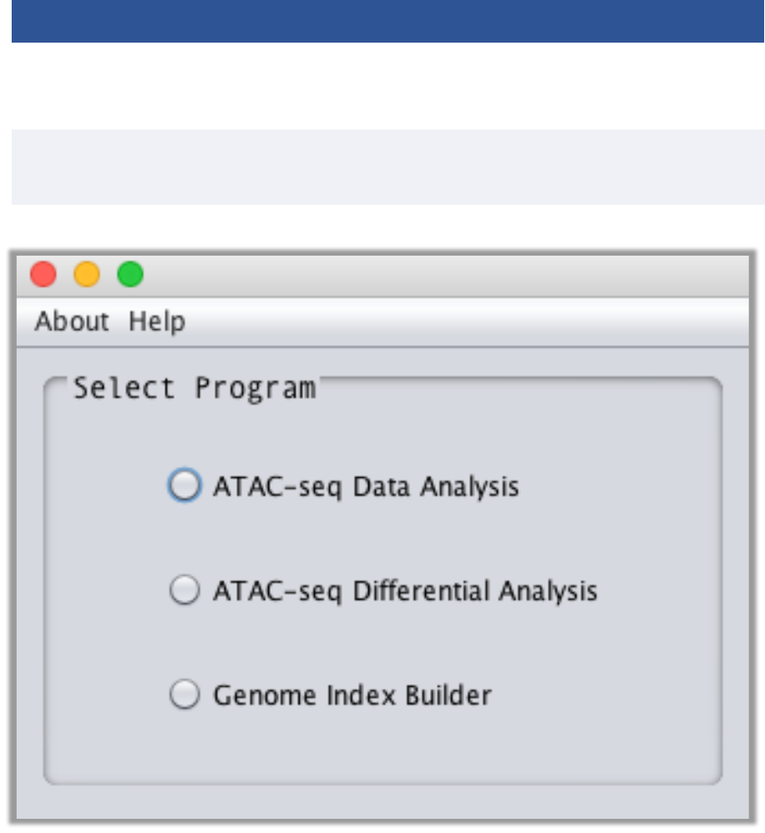Select the ATAC-seq Data Analysis radio button
Screen dimensions: 765x833
tap(185, 485)
